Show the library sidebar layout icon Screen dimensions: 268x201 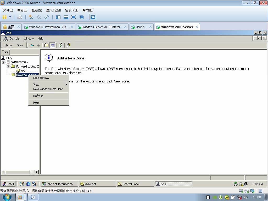(x=58, y=17)
